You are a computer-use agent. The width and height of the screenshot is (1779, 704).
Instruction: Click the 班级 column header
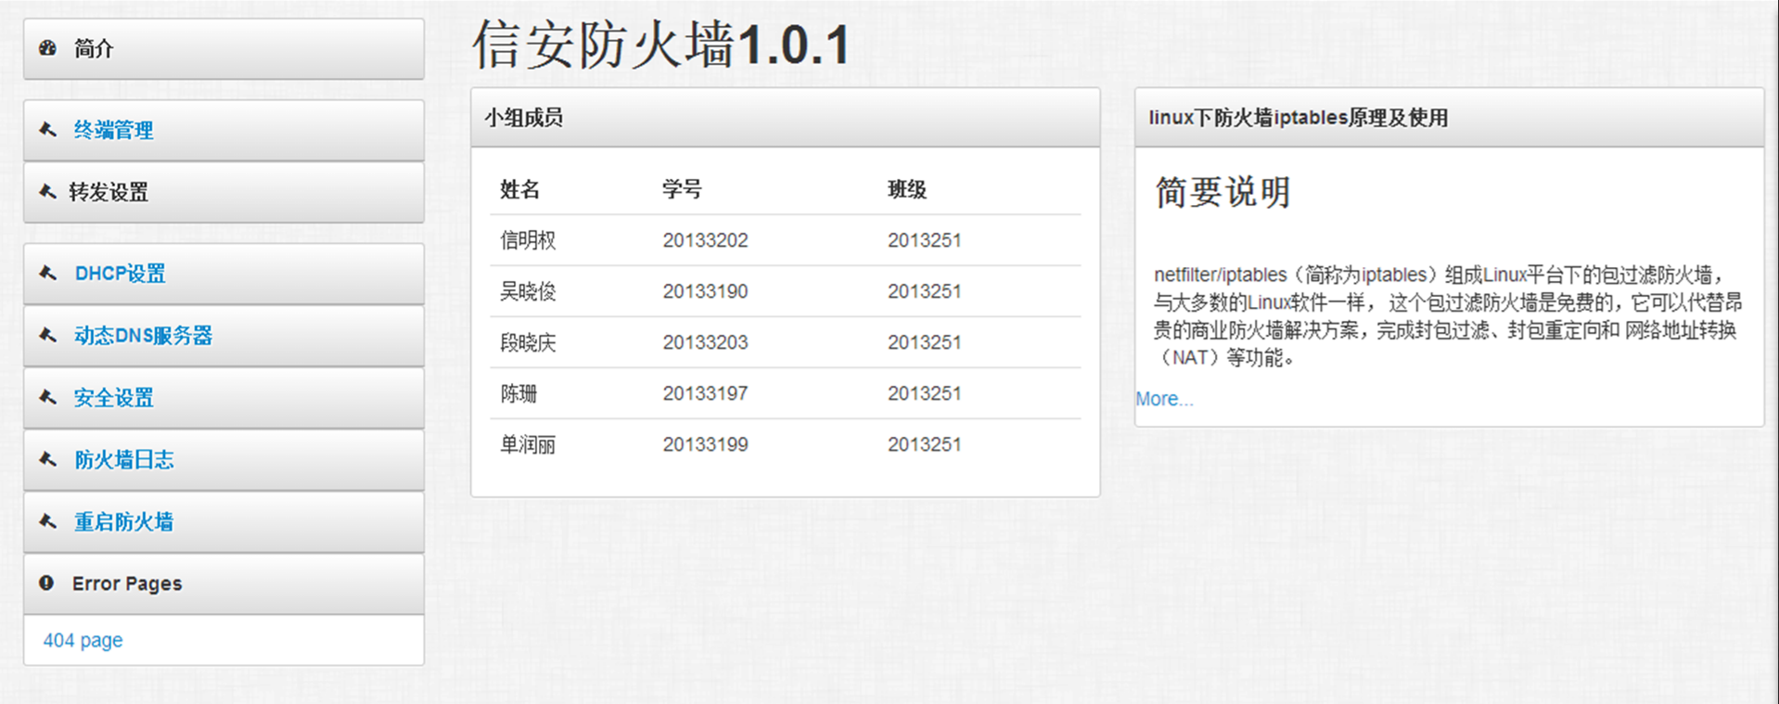pyautogui.click(x=907, y=189)
